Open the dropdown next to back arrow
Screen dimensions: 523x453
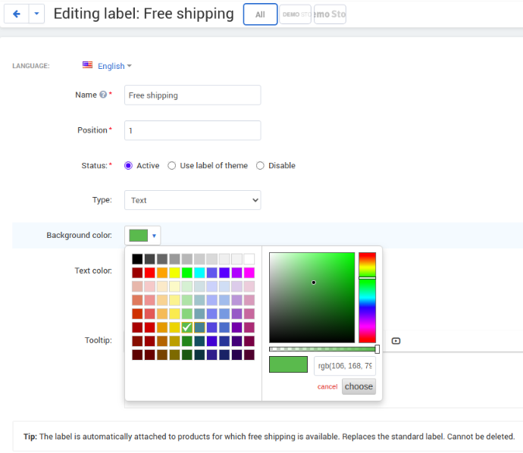click(x=36, y=14)
